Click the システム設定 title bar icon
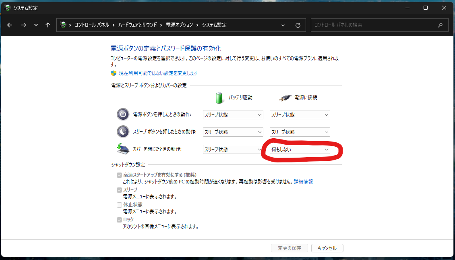Viewport: 455px width, 260px height. point(7,8)
